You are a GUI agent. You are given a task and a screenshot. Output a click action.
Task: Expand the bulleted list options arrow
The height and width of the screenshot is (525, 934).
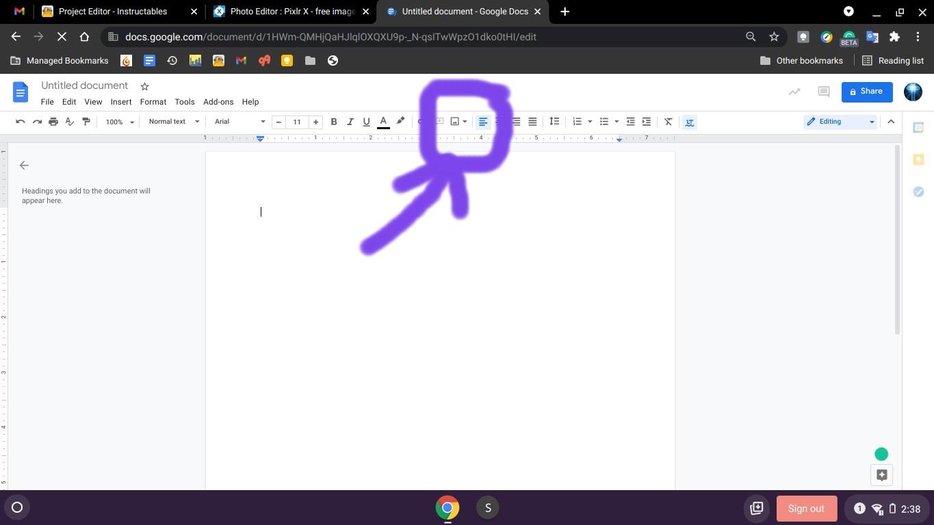616,122
